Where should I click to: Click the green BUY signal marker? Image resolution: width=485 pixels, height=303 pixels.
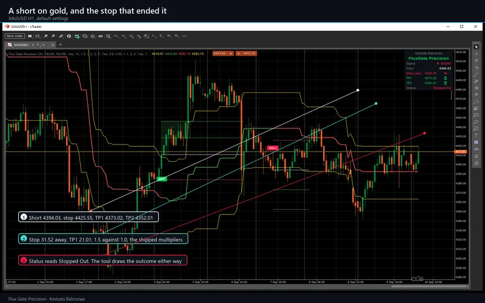point(161,179)
